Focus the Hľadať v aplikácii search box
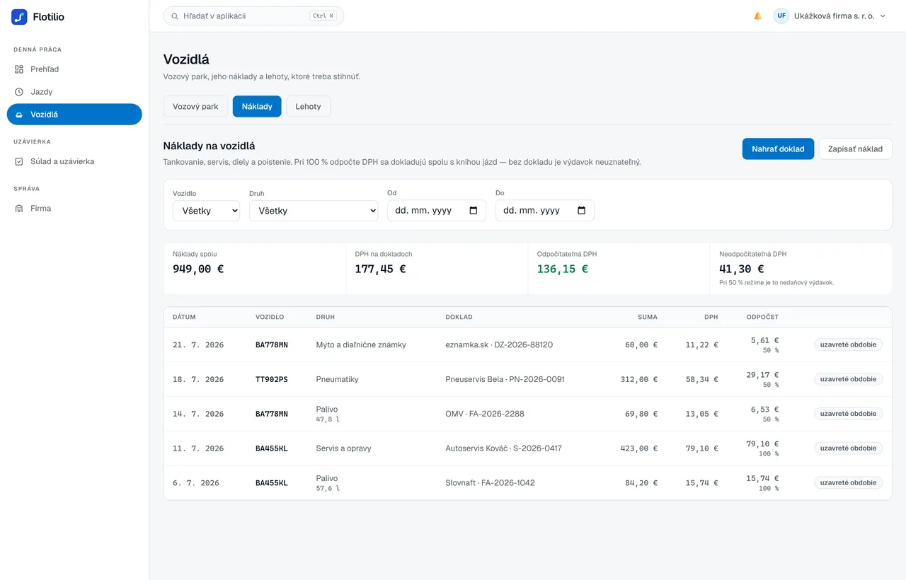 253,16
